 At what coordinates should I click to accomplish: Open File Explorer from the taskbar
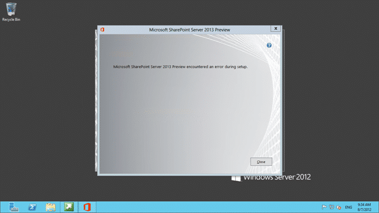pos(50,207)
